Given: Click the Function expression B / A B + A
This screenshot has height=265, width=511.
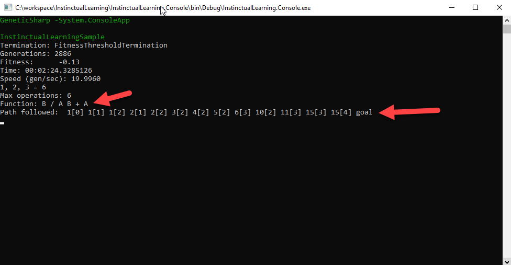Looking at the screenshot, I should (65, 103).
